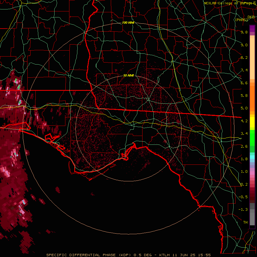This screenshot has height=257, width=257.
Task: Pick the orange legend color band
Action: 252,98
